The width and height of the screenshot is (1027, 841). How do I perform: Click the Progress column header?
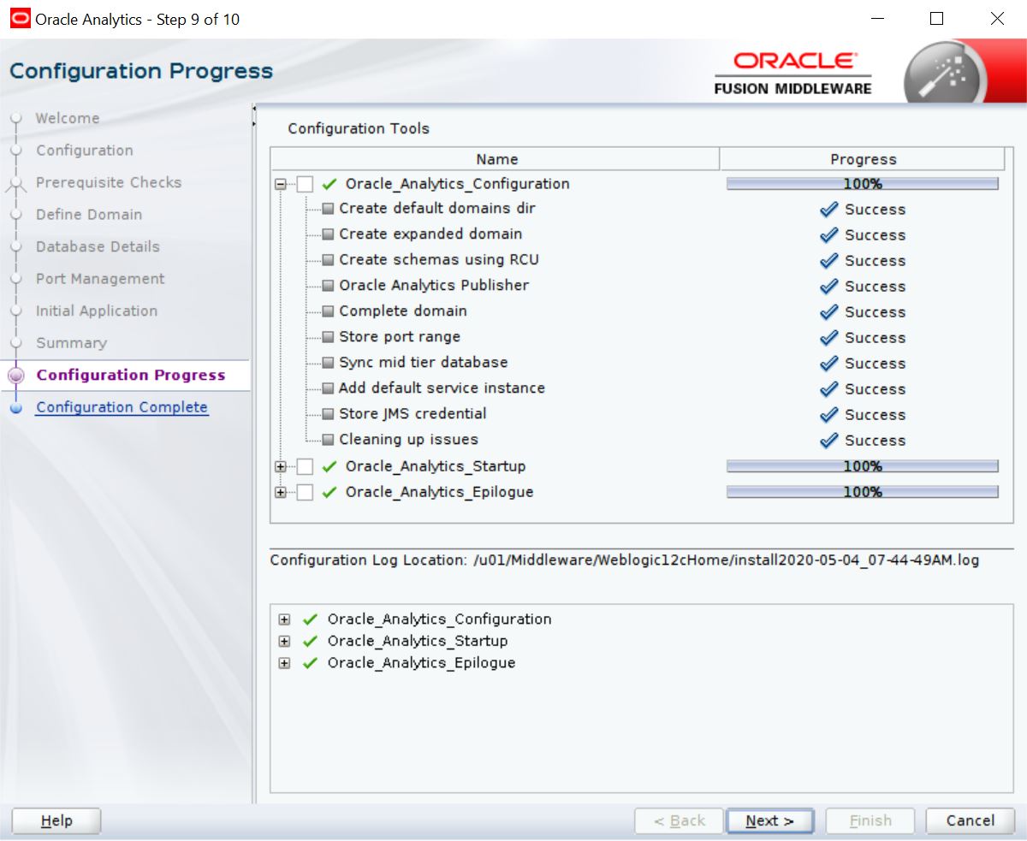[863, 159]
